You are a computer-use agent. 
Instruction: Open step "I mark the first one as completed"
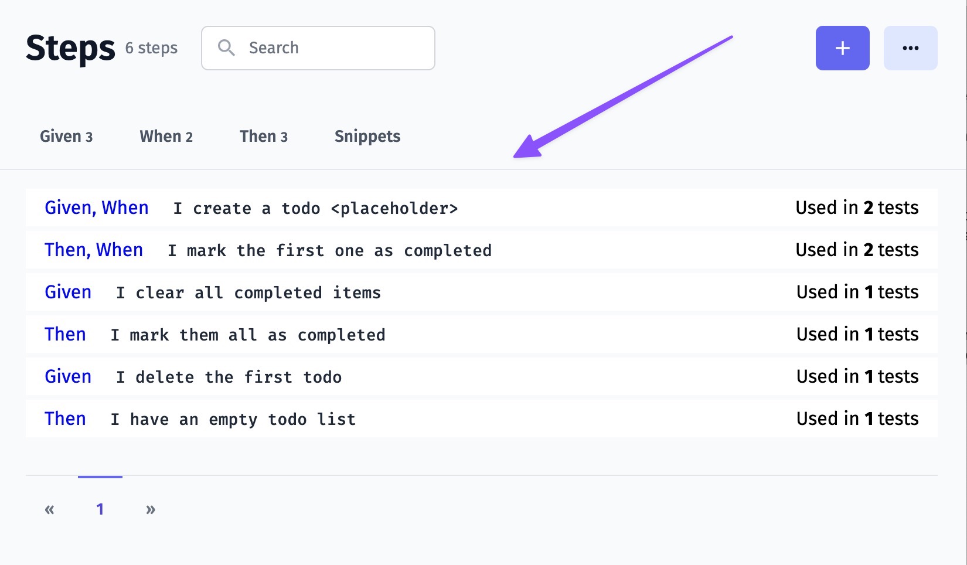tap(329, 251)
